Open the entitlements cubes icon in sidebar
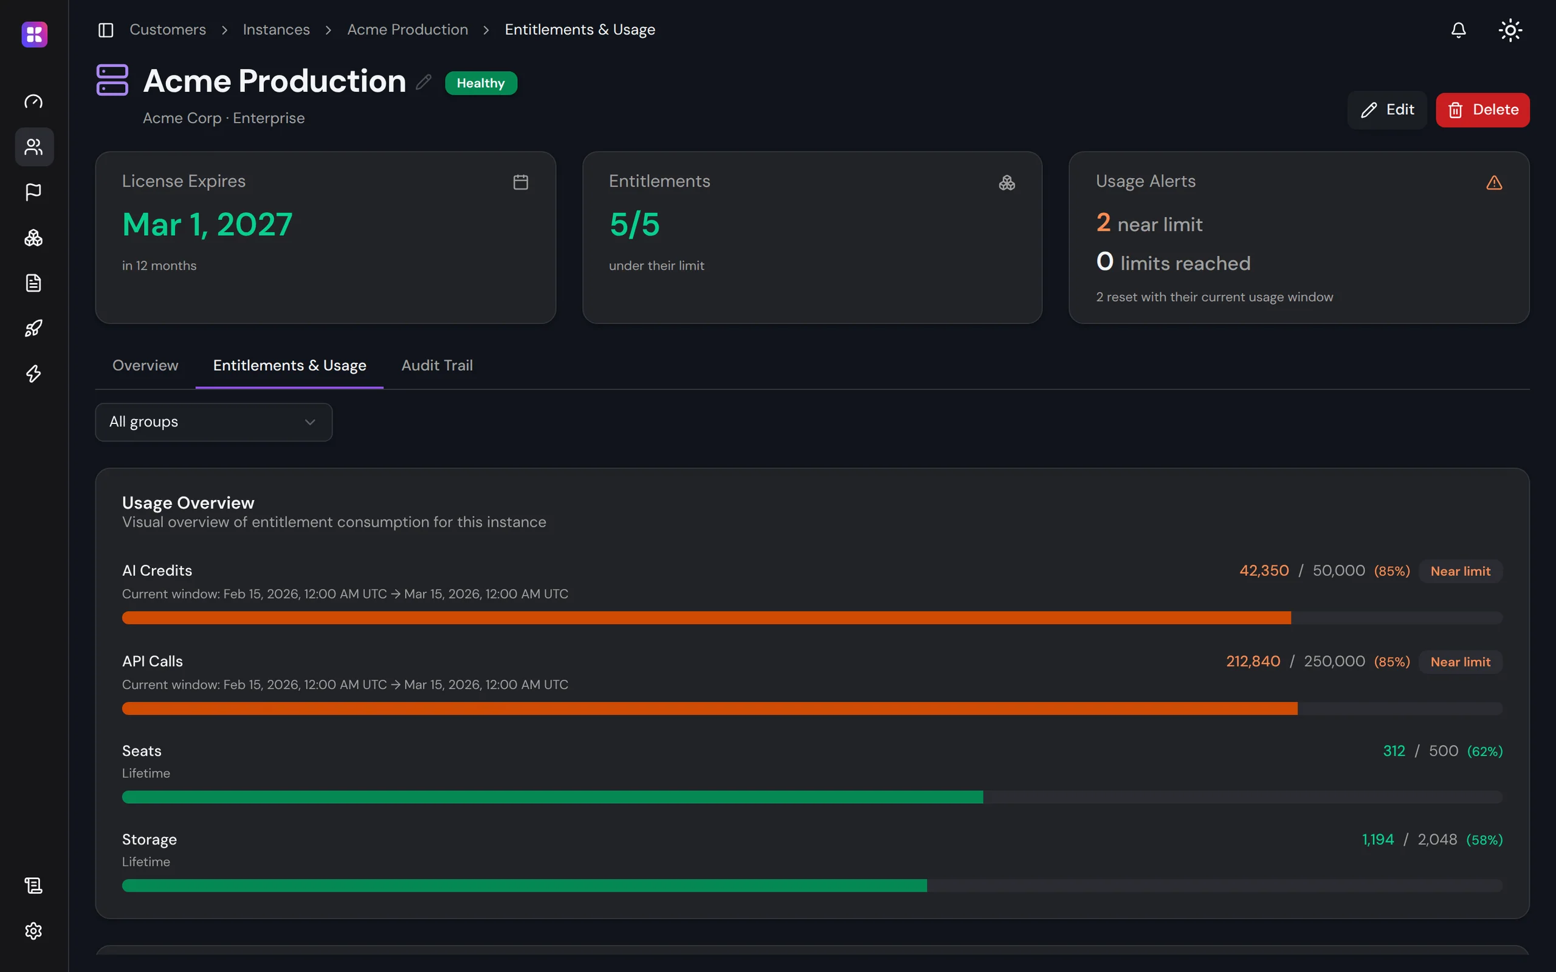This screenshot has height=972, width=1556. tap(33, 238)
